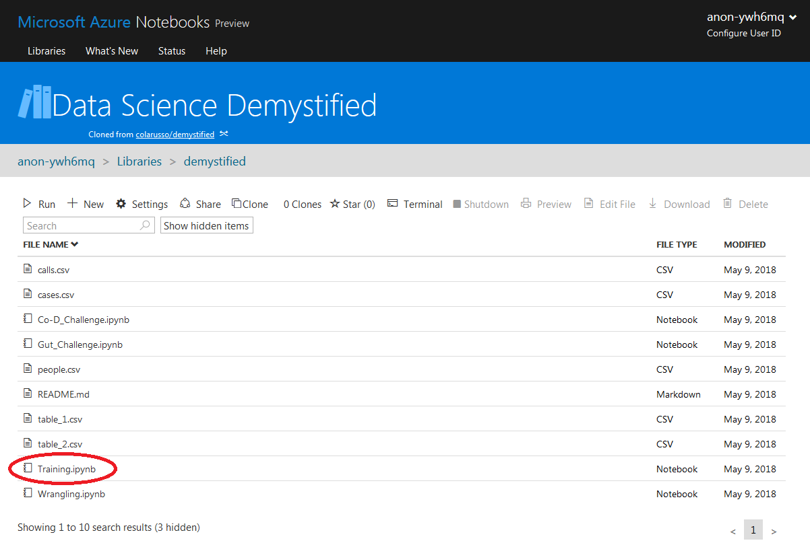
Task: Click the clone shuffle icon beside colarusso/demystified
Action: tap(224, 134)
